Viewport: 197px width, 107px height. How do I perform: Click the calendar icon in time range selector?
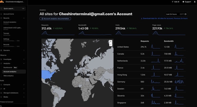tap(185, 14)
